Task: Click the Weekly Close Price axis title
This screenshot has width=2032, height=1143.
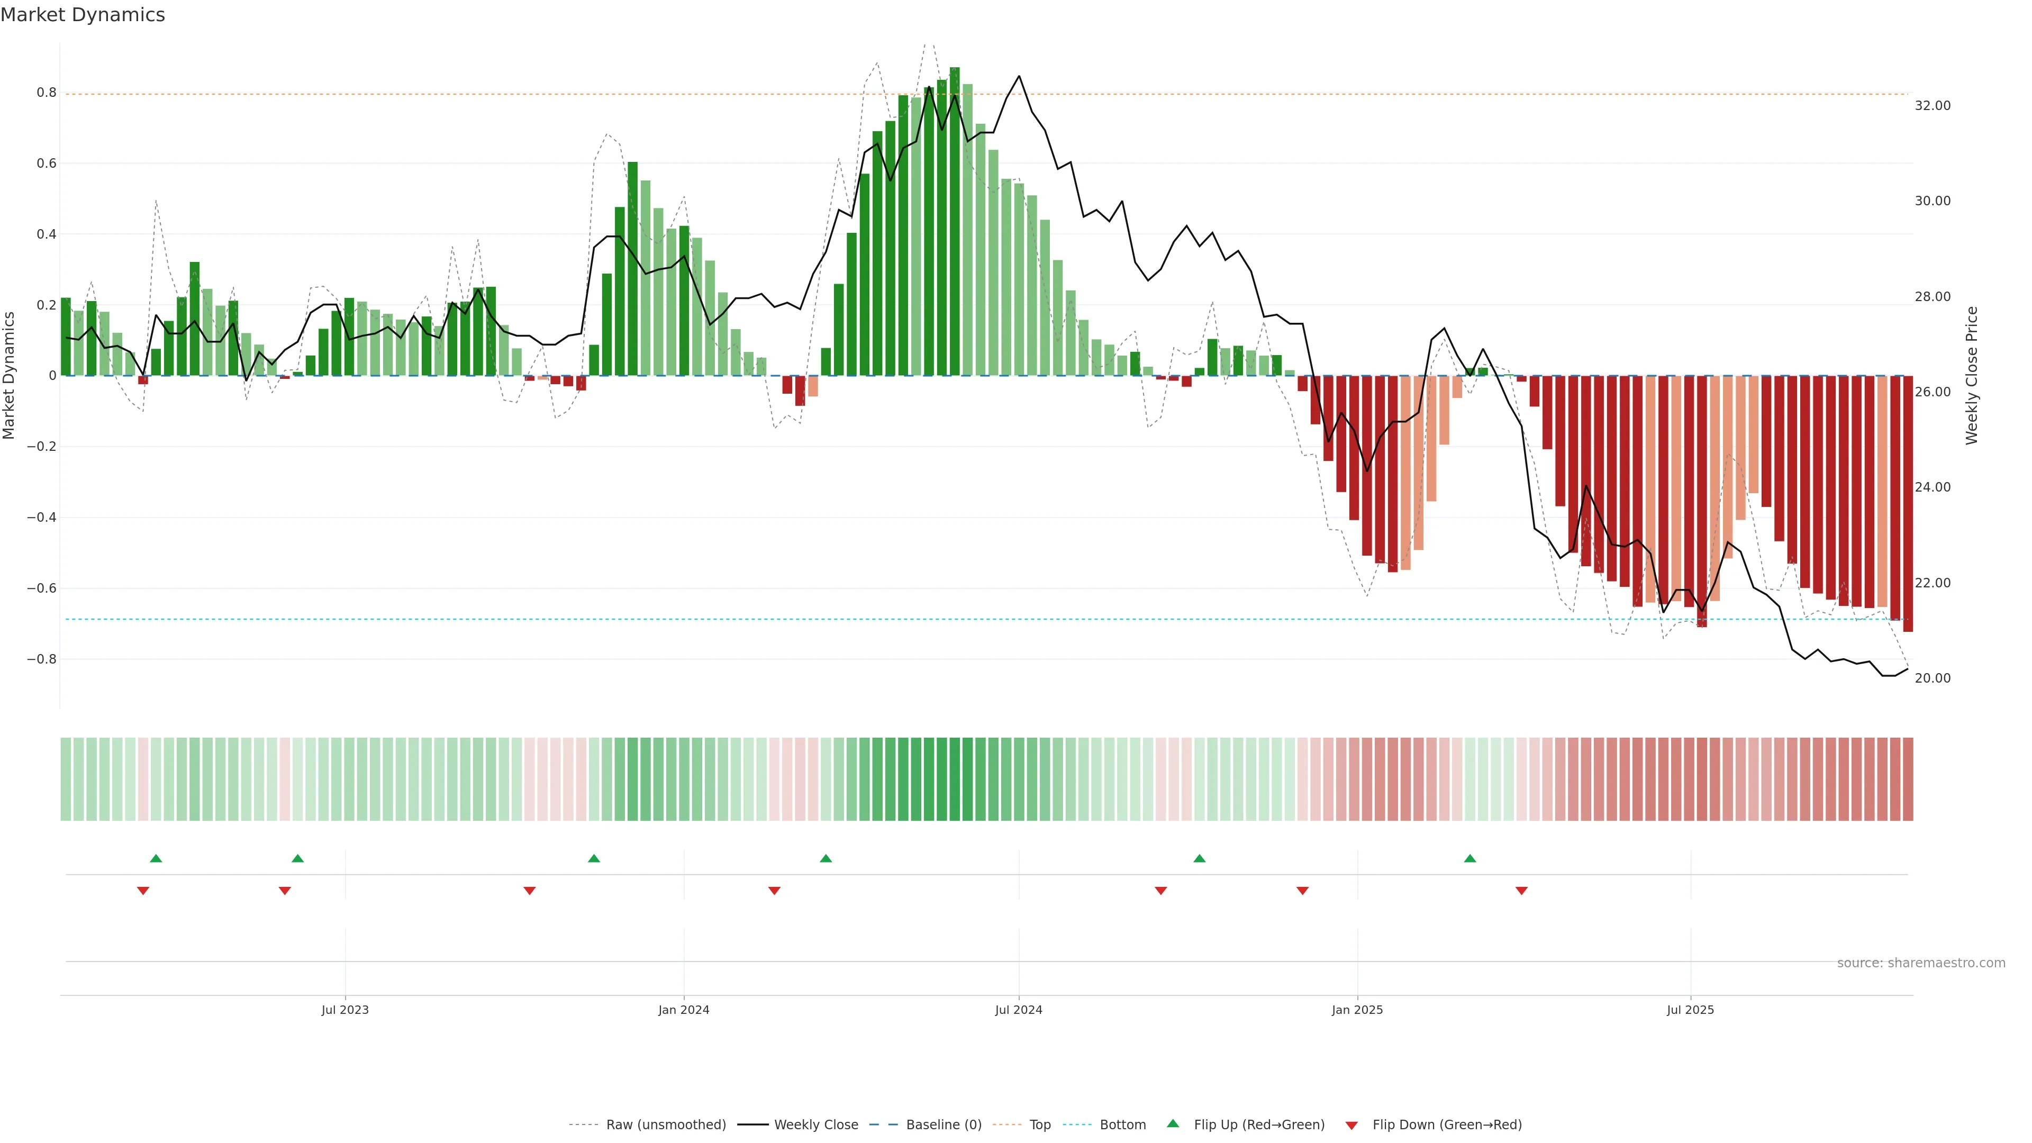Action: point(1971,376)
